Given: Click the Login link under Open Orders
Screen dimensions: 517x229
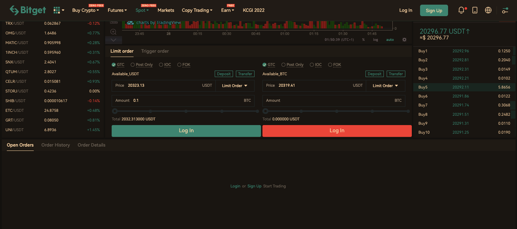Looking at the screenshot, I should coord(236,186).
